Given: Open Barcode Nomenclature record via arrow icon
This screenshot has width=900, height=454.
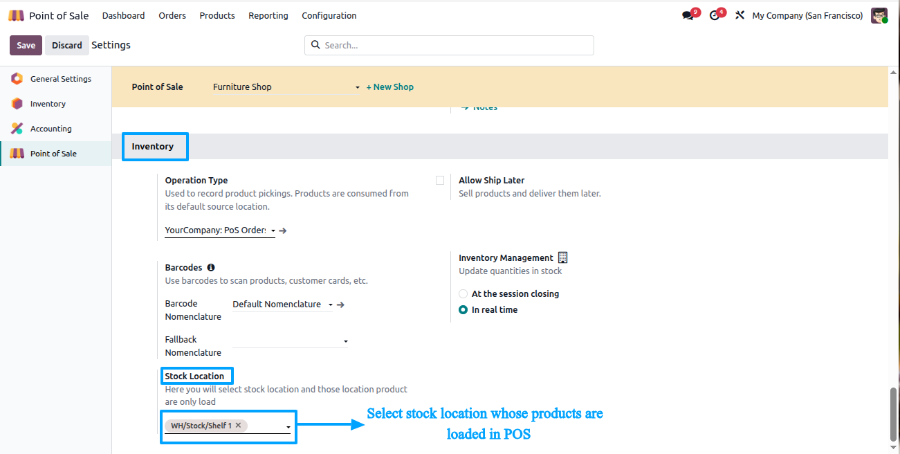Looking at the screenshot, I should (x=340, y=305).
